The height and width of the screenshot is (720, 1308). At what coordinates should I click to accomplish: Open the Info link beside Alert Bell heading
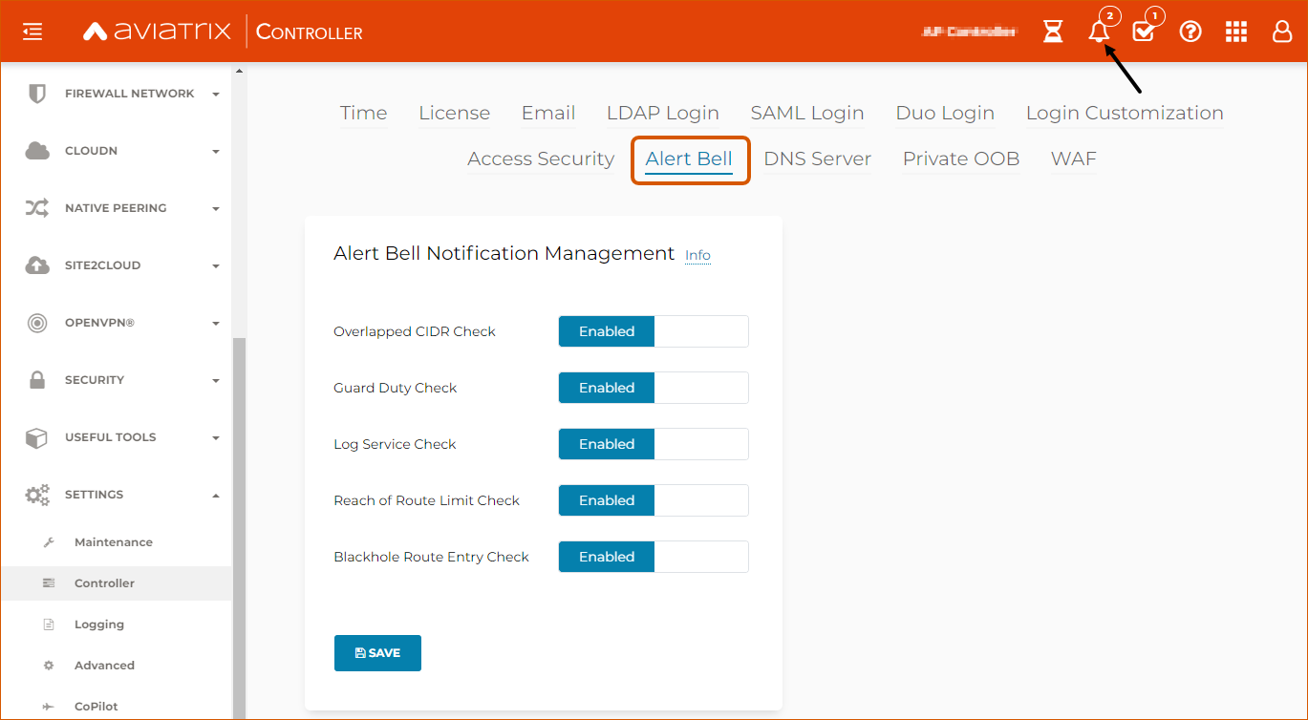pos(697,255)
